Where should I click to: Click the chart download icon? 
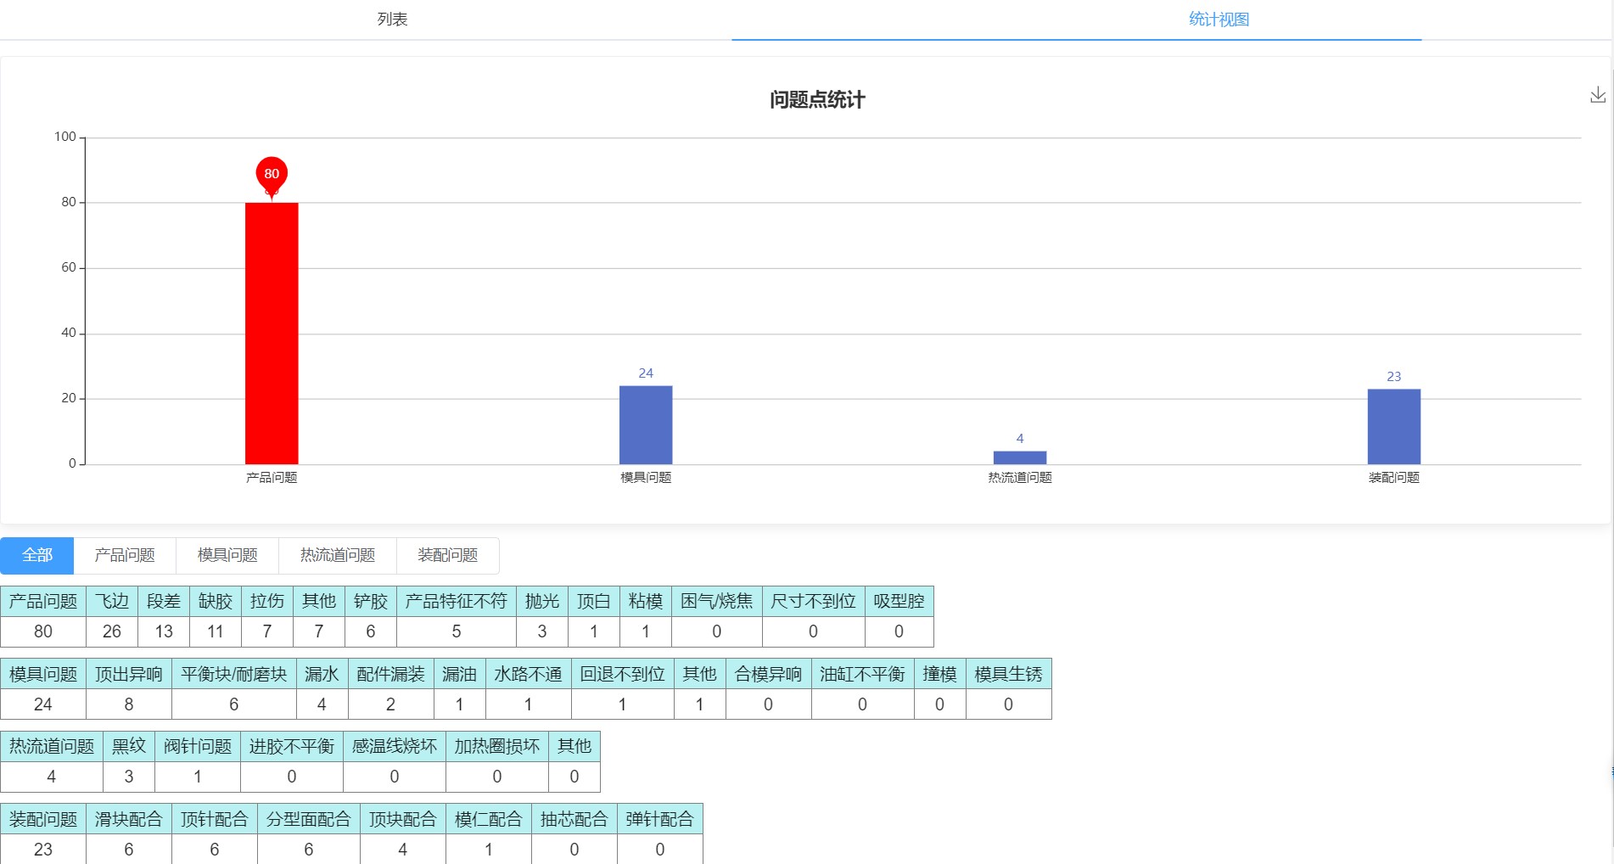point(1597,95)
